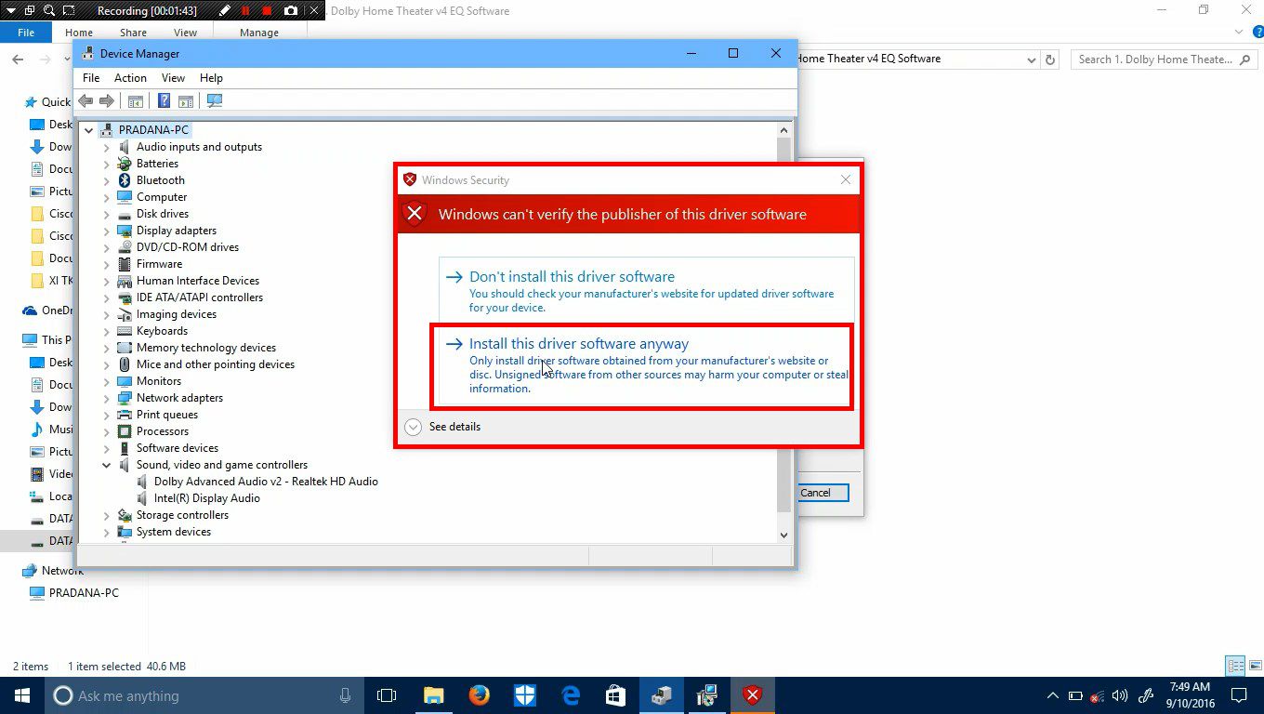This screenshot has width=1264, height=714.
Task: Open the blue File tab in Explorer
Action: [x=26, y=33]
